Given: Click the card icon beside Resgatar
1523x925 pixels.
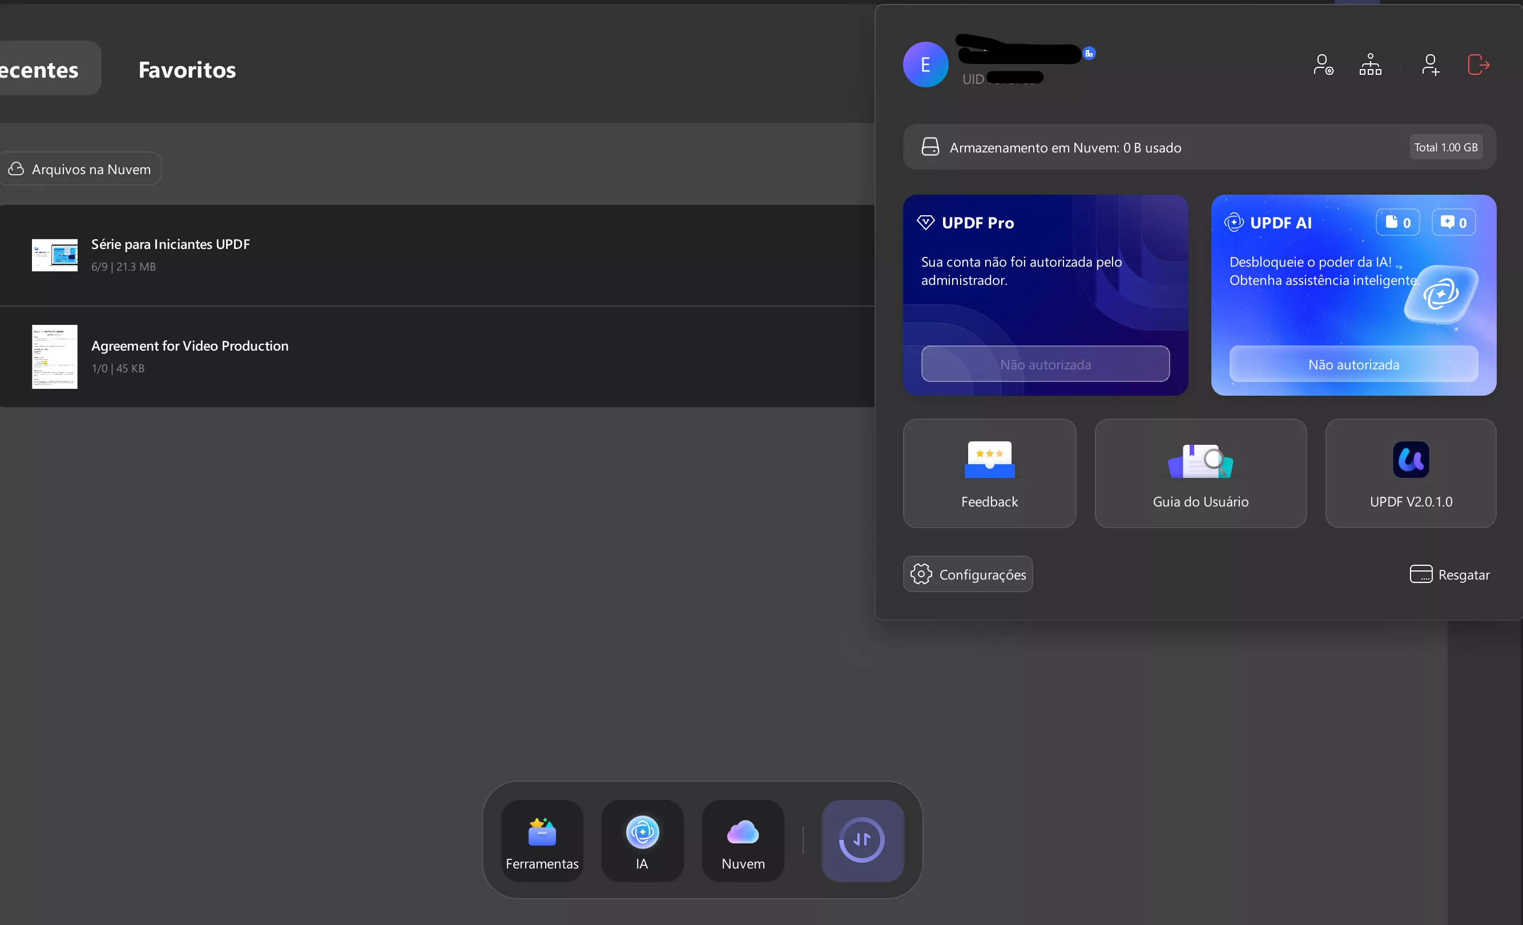Looking at the screenshot, I should coord(1420,574).
